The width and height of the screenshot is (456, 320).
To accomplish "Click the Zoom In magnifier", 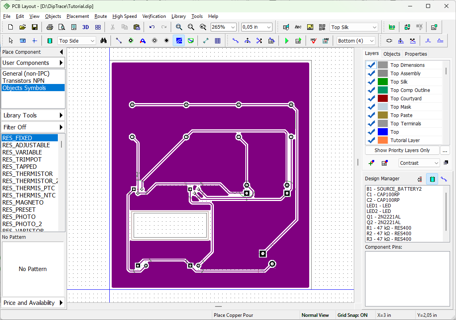I will (179, 27).
